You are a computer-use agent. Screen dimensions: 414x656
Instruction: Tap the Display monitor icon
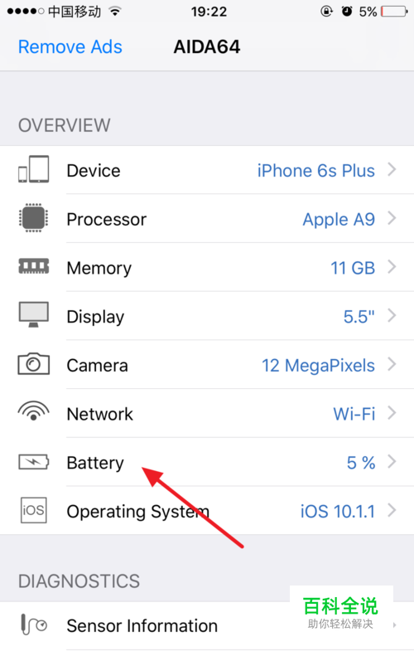click(33, 314)
